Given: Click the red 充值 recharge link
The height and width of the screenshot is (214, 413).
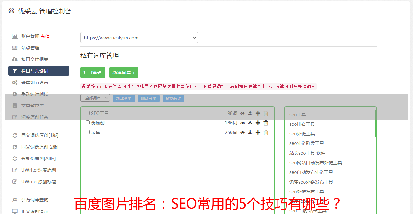Looking at the screenshot, I should pos(45,36).
